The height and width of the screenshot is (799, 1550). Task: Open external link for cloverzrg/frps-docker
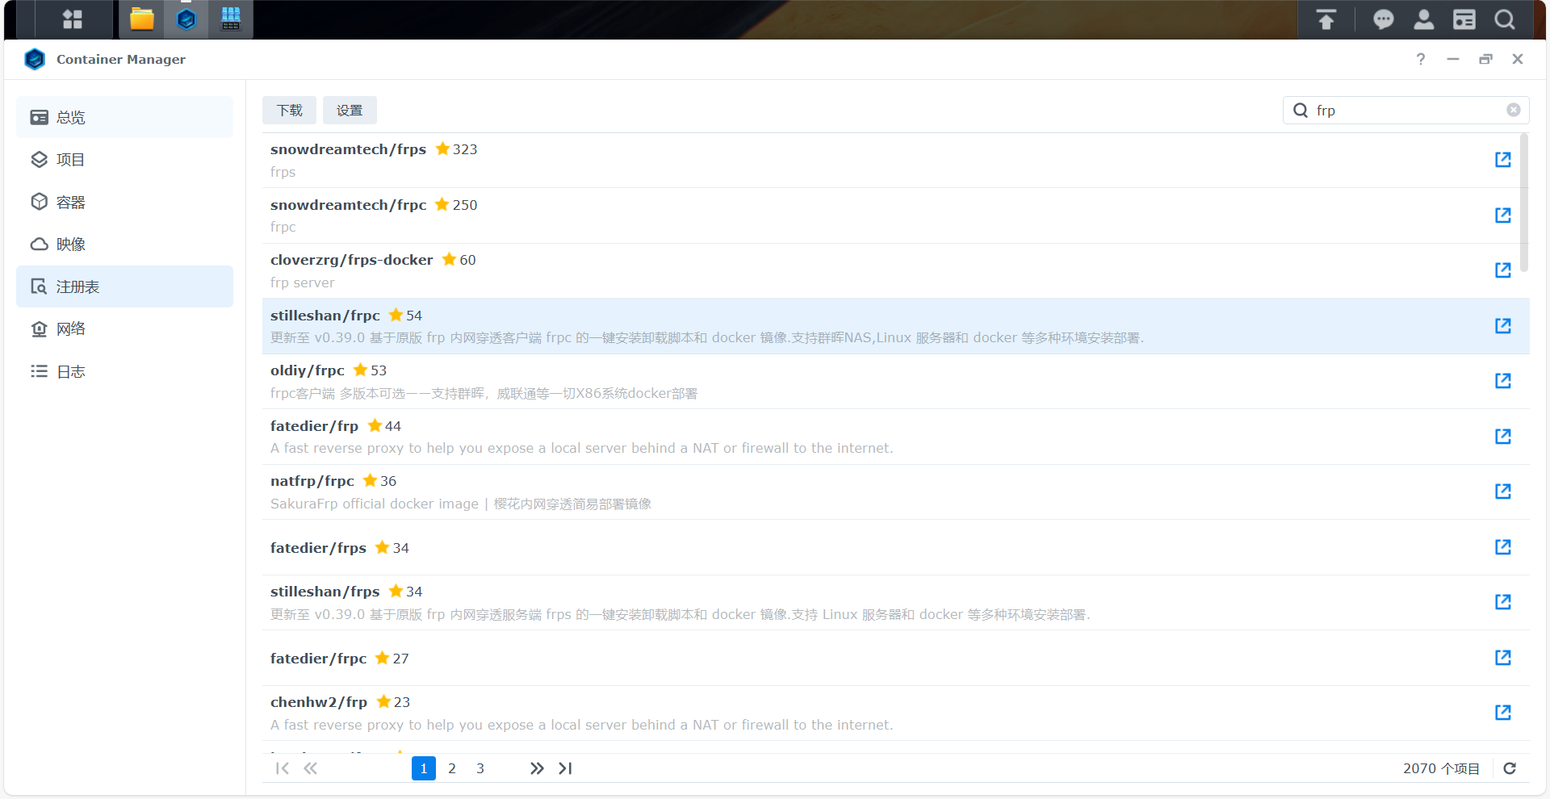coord(1502,270)
